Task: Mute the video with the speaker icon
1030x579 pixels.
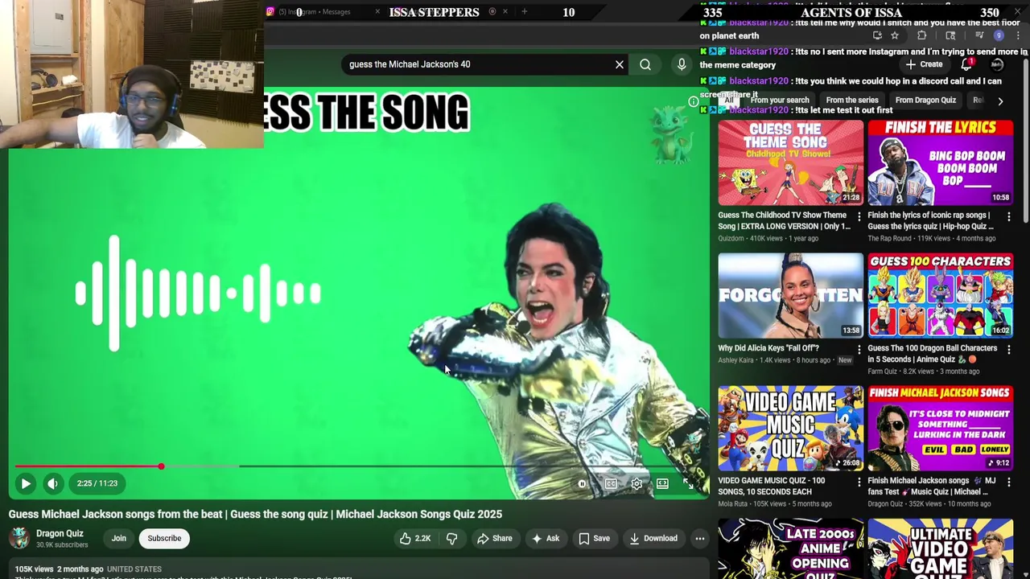Action: pyautogui.click(x=52, y=483)
